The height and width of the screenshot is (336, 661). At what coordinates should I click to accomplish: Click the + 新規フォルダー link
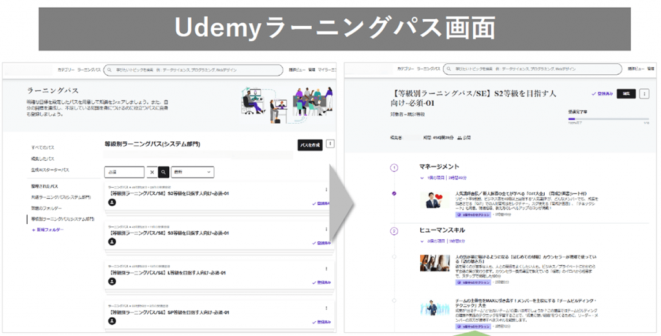coord(48,230)
